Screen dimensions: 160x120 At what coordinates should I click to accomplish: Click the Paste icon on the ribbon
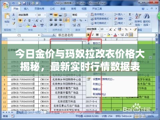(7, 16)
